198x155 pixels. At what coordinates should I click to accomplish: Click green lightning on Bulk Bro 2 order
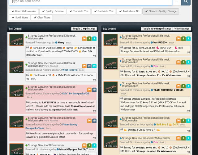point(183,121)
